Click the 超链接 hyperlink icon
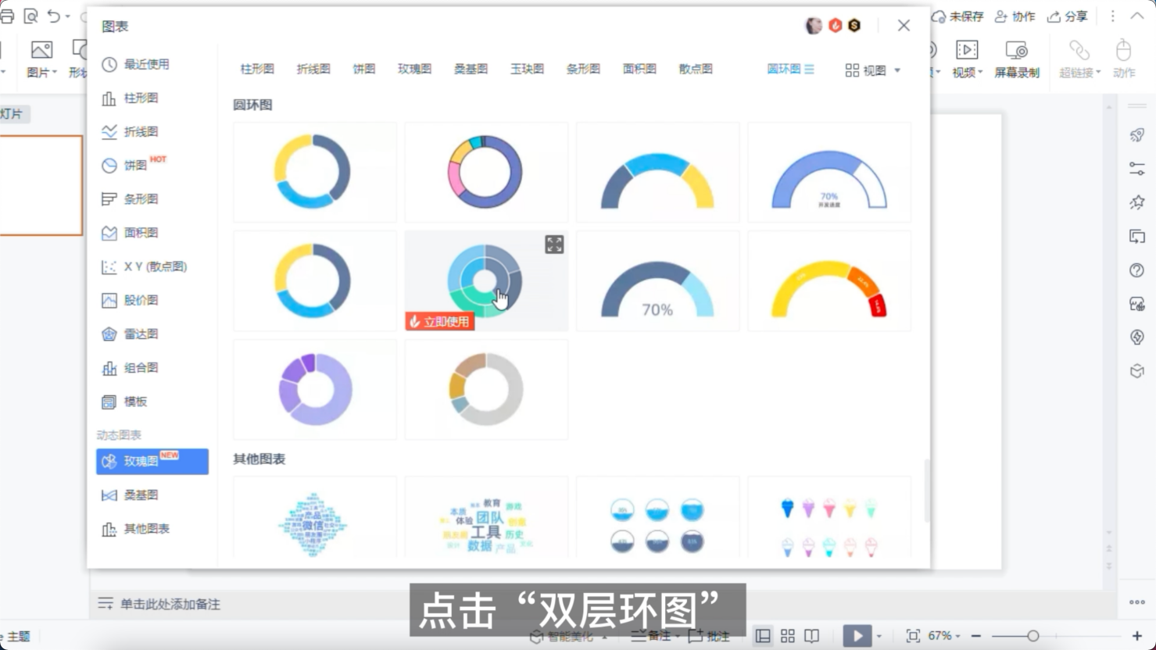The width and height of the screenshot is (1156, 650). click(1079, 51)
